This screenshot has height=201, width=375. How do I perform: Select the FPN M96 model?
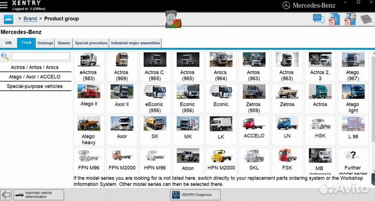89,161
